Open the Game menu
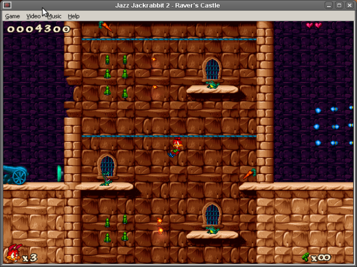 pyautogui.click(x=12, y=16)
